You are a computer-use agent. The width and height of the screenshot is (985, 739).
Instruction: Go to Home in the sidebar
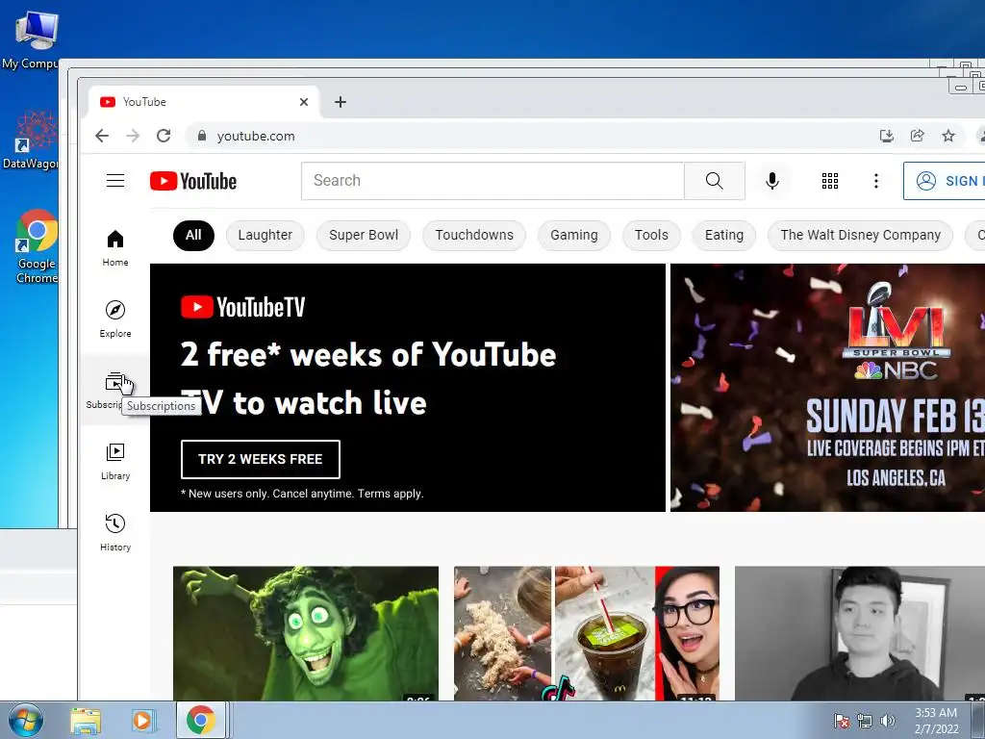(x=115, y=248)
